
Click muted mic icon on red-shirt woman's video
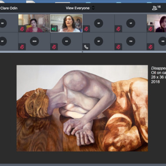[22, 29]
